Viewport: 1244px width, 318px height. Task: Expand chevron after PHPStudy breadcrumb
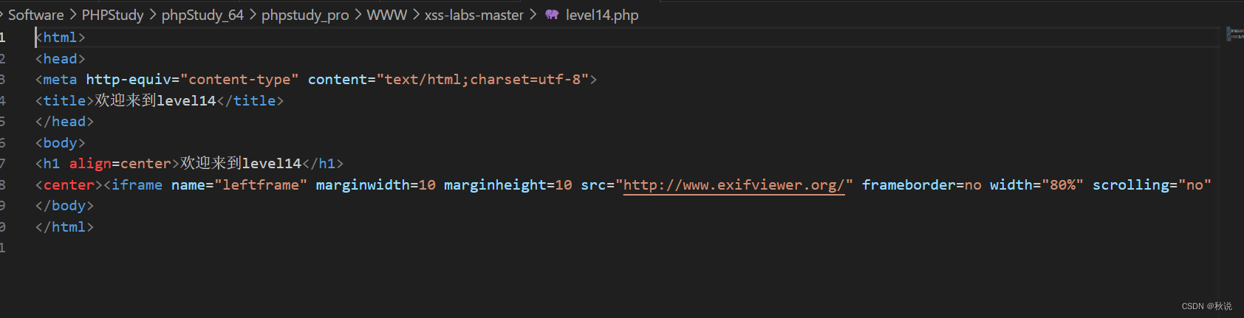tap(153, 15)
